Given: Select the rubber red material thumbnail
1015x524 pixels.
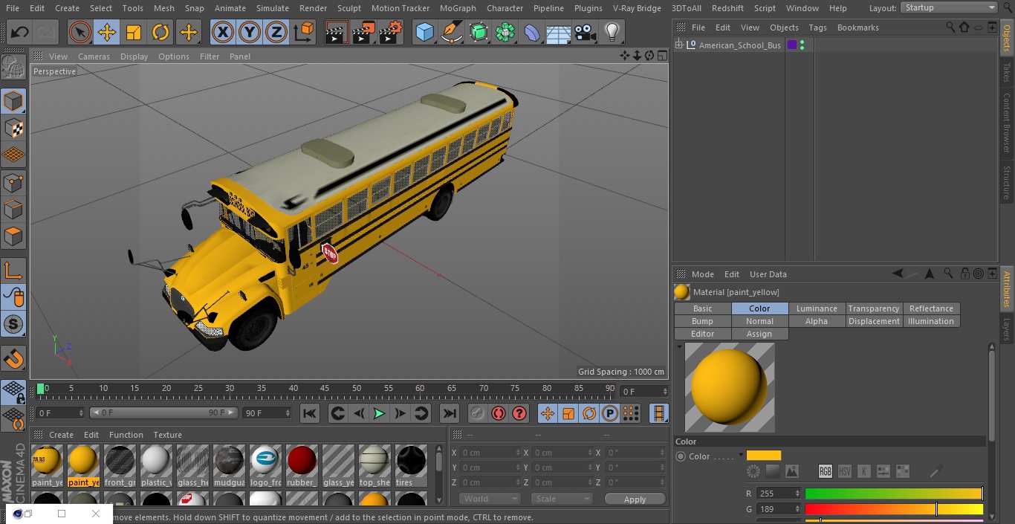Looking at the screenshot, I should click(302, 462).
